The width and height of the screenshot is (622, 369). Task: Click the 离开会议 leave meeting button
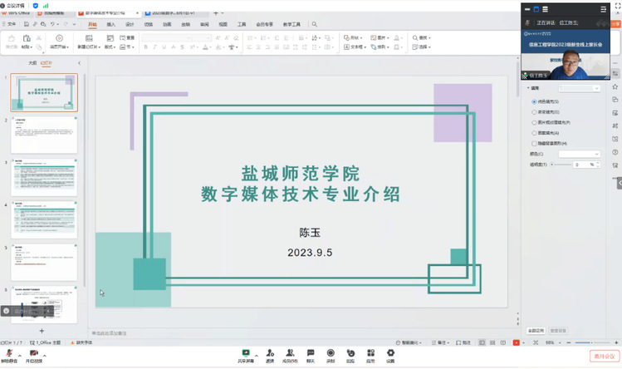[x=604, y=356]
